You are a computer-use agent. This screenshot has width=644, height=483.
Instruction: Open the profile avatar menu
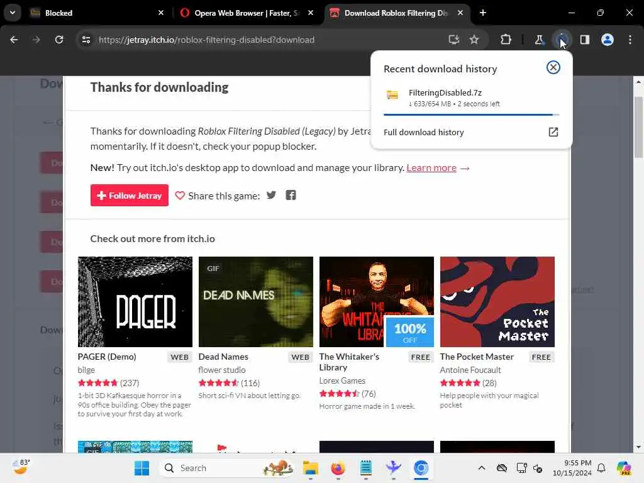tap(608, 40)
